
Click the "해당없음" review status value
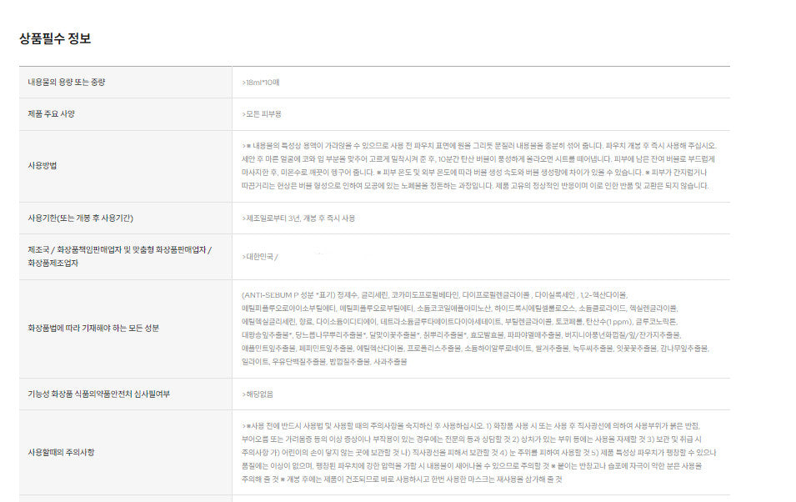(258, 394)
